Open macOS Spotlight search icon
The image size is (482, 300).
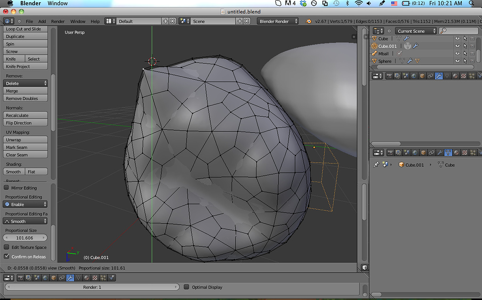tap(472, 3)
